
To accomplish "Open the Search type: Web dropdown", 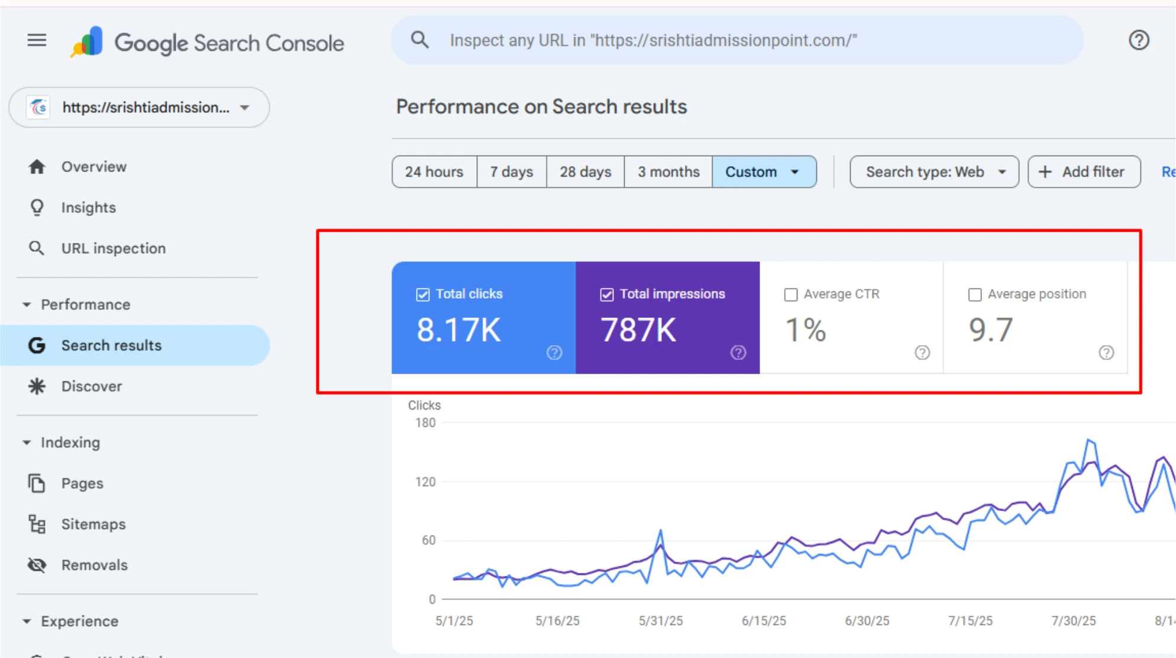I will coord(933,172).
